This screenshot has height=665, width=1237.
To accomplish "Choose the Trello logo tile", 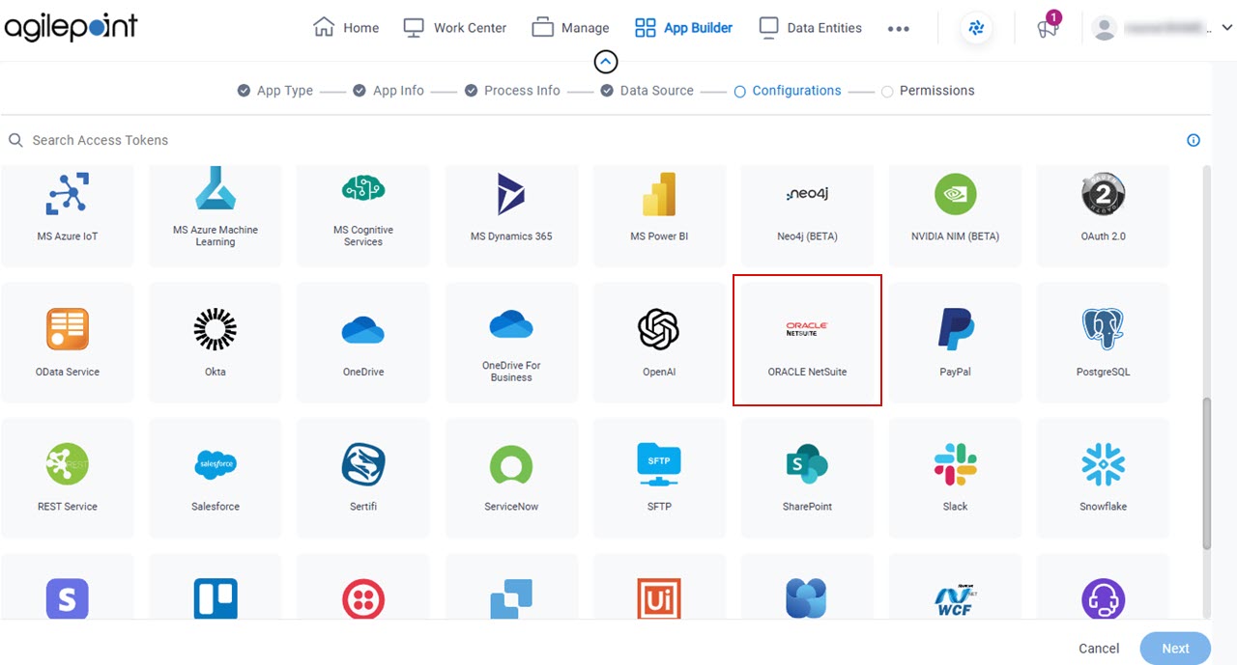I will point(216,587).
